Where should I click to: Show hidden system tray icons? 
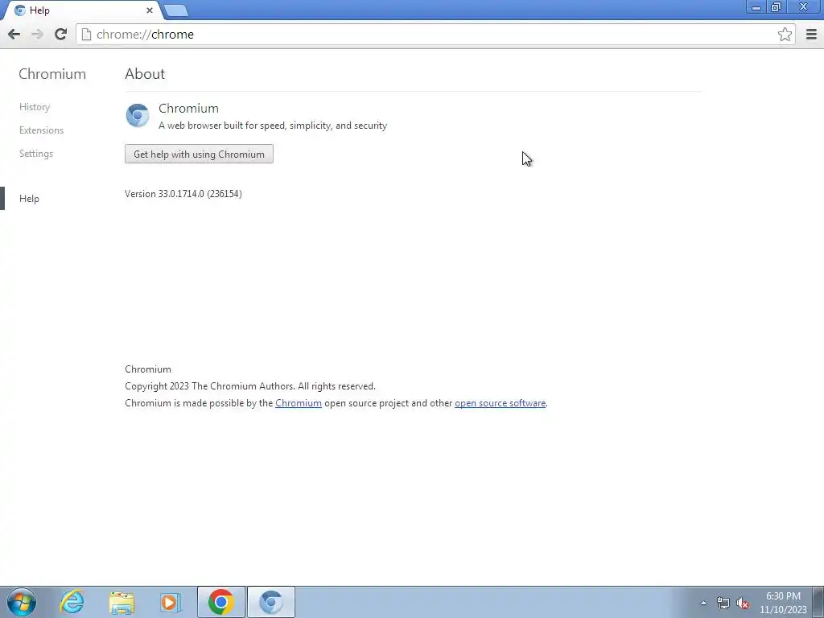703,604
